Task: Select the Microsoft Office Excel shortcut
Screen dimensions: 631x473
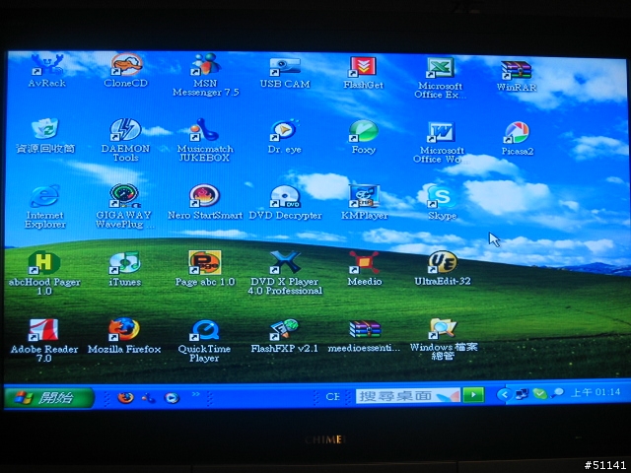Action: (441, 78)
